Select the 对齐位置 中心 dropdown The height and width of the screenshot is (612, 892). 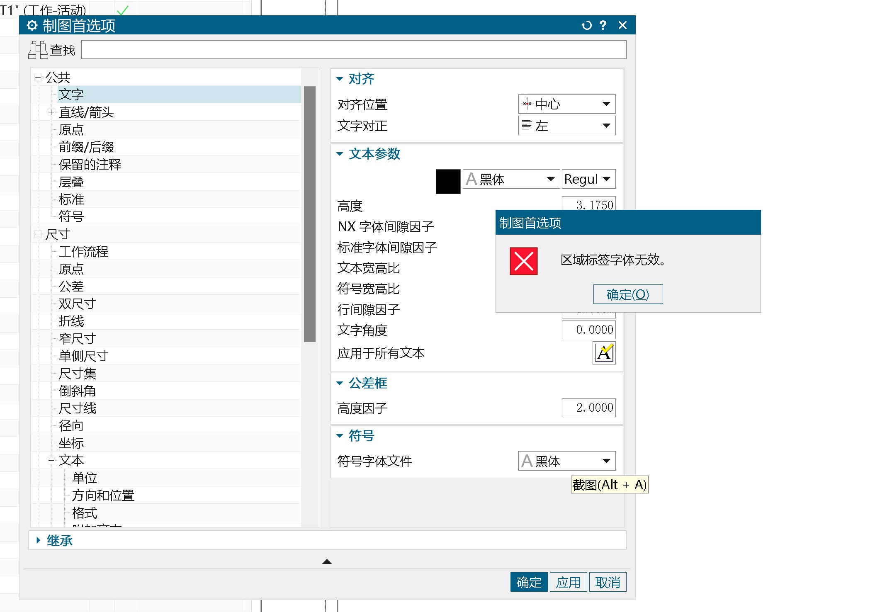coord(565,104)
